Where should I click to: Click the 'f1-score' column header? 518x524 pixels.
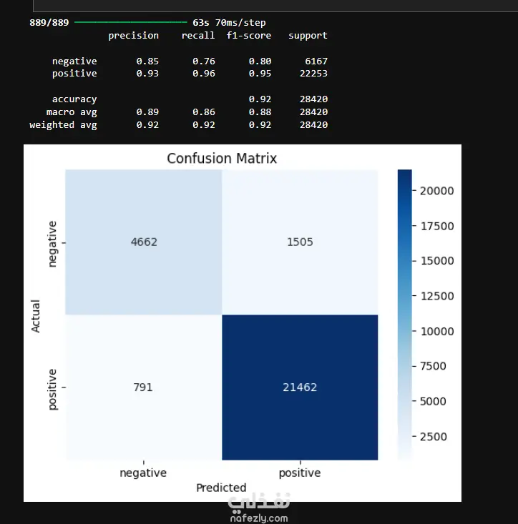pos(249,35)
